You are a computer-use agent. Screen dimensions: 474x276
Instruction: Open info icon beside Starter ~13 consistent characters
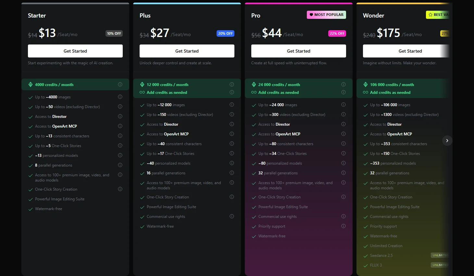tap(120, 136)
